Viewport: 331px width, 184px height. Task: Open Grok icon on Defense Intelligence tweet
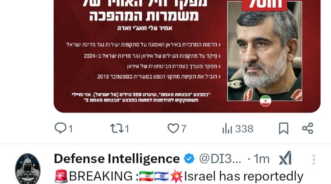(x=285, y=158)
